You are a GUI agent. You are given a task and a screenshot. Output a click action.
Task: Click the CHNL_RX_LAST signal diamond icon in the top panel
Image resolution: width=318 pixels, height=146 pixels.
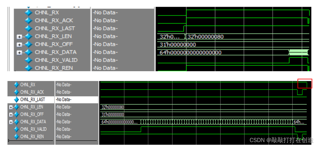coord(28,28)
